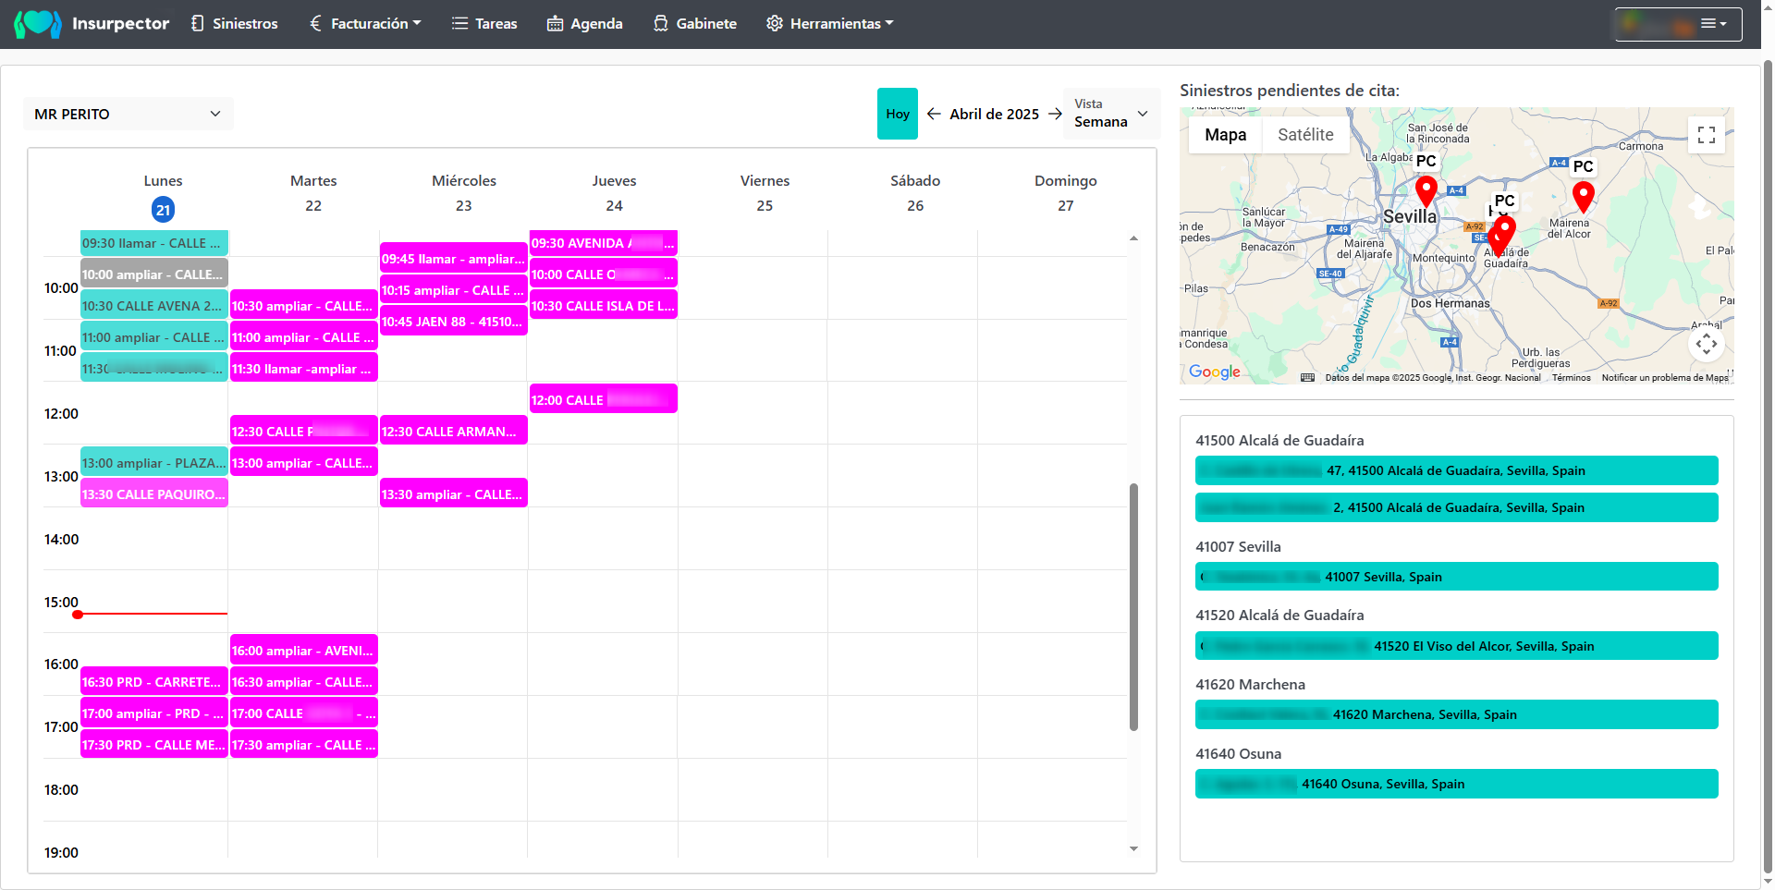This screenshot has width=1775, height=890.
Task: Open the Siniestros section
Action: [234, 24]
